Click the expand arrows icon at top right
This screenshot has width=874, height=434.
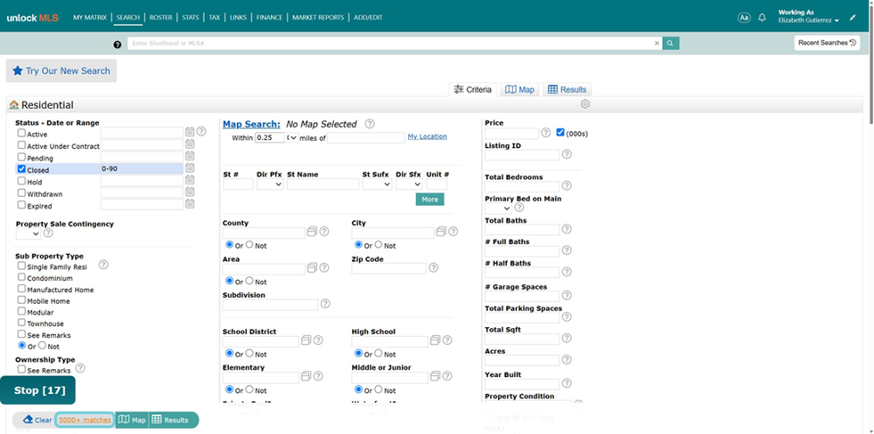853,18
